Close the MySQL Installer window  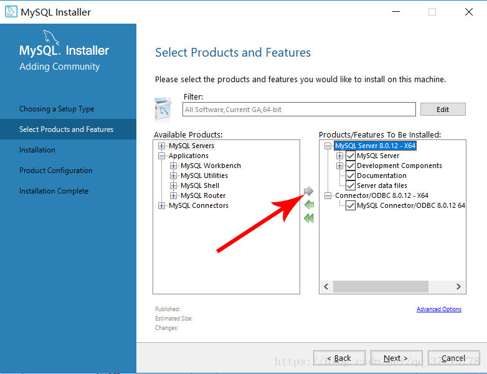tap(469, 12)
